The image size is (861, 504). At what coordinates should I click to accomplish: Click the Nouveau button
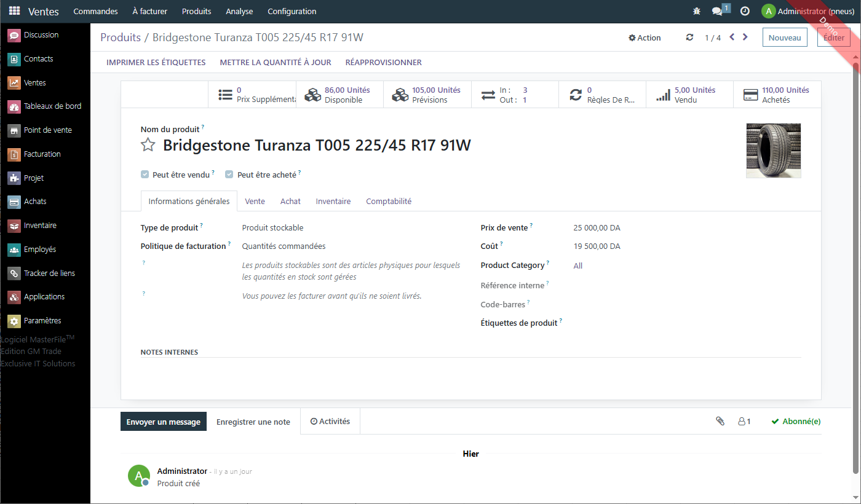click(785, 37)
